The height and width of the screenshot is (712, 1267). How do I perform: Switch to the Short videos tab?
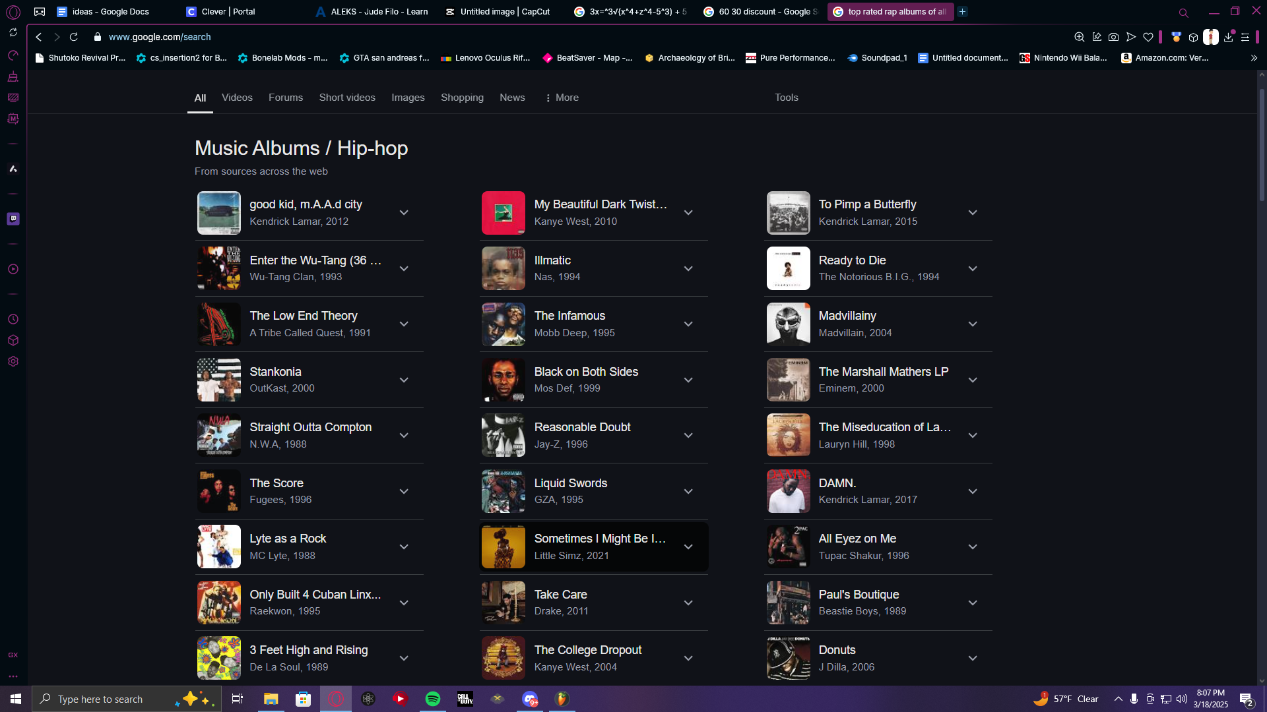(347, 98)
